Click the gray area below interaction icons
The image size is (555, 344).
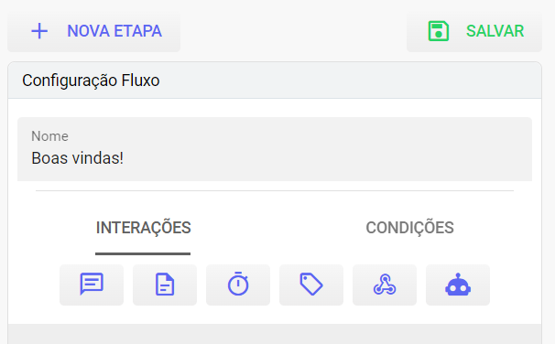pyautogui.click(x=275, y=334)
